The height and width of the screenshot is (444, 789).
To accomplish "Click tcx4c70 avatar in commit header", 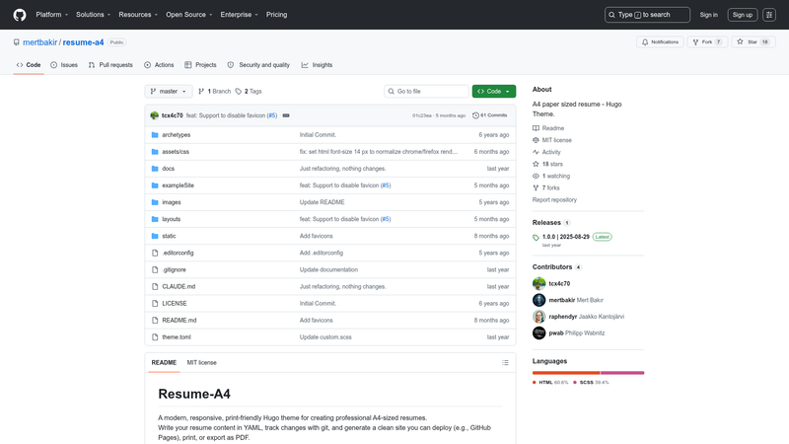I will click(x=155, y=115).
